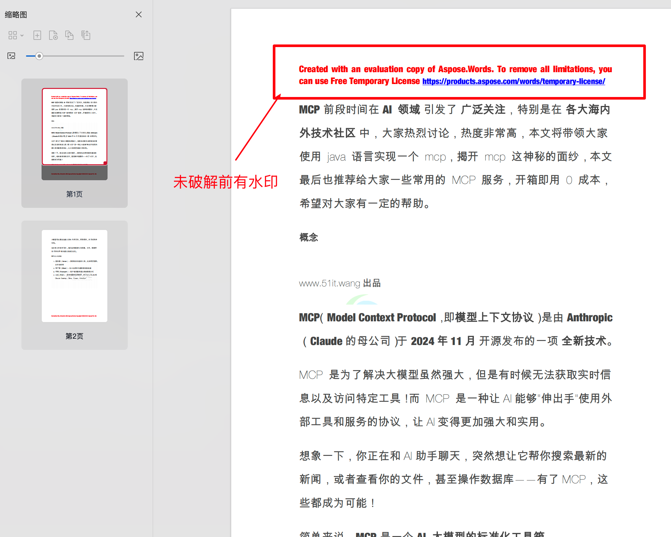
Task: Select the page 1 thumbnail preview
Action: [x=74, y=134]
